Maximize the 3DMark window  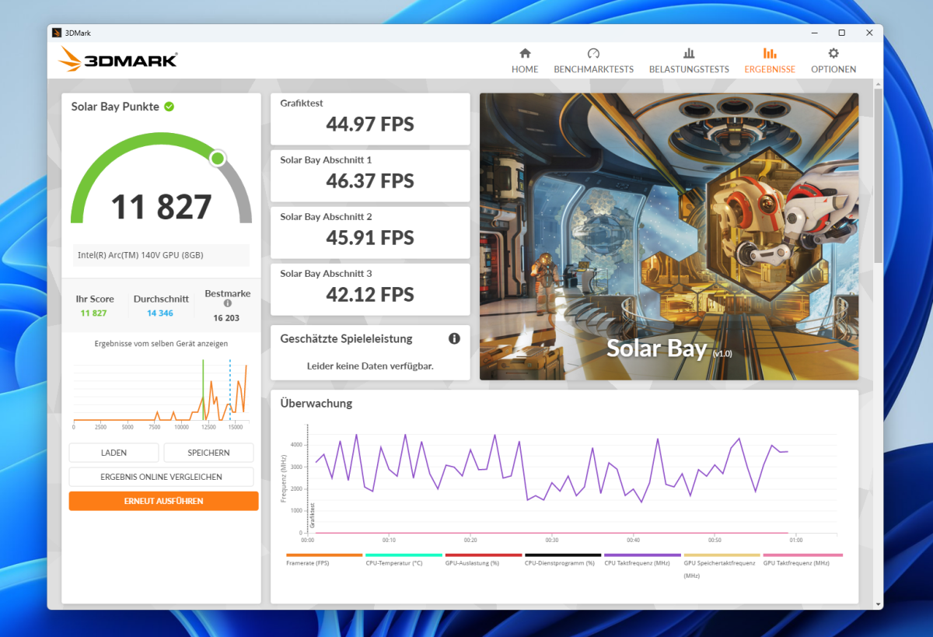click(842, 33)
